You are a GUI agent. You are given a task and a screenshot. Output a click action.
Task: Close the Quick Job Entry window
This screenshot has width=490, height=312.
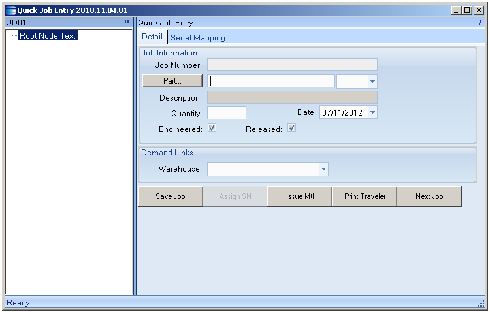[479, 10]
